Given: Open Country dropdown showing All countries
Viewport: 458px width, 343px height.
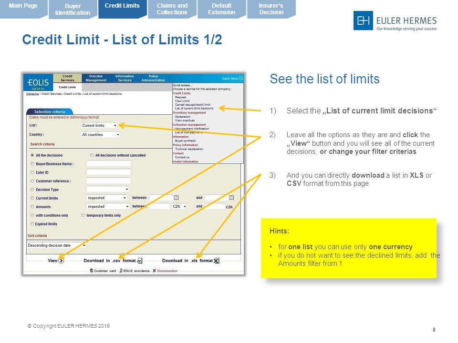Looking at the screenshot, I should click(101, 134).
